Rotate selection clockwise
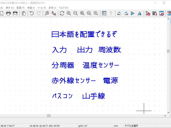Screen dimensions: 171x128 click(126, 13)
